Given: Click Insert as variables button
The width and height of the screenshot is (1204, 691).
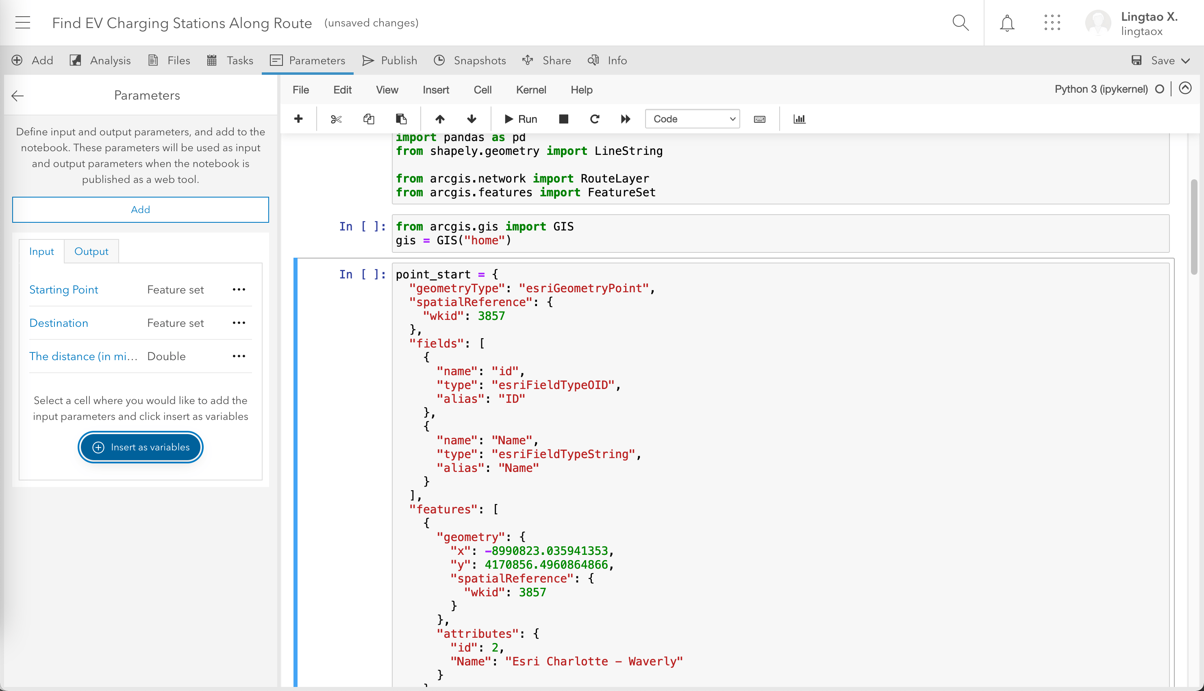Looking at the screenshot, I should click(x=141, y=447).
